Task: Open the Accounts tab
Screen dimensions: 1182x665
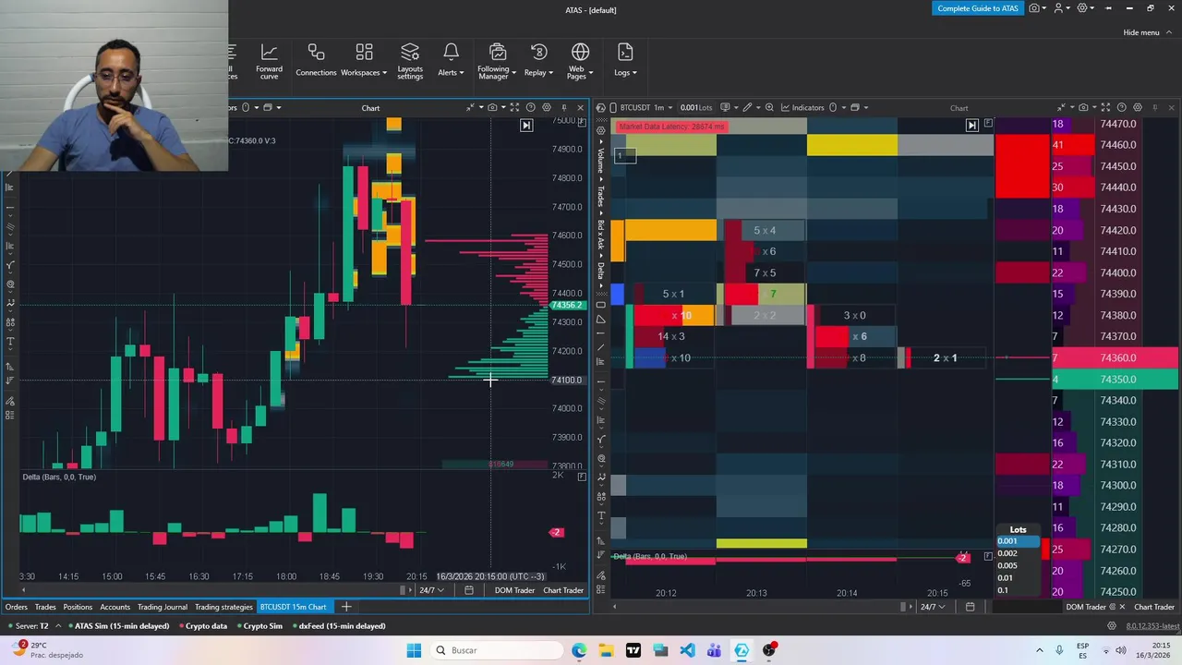Action: point(115,607)
